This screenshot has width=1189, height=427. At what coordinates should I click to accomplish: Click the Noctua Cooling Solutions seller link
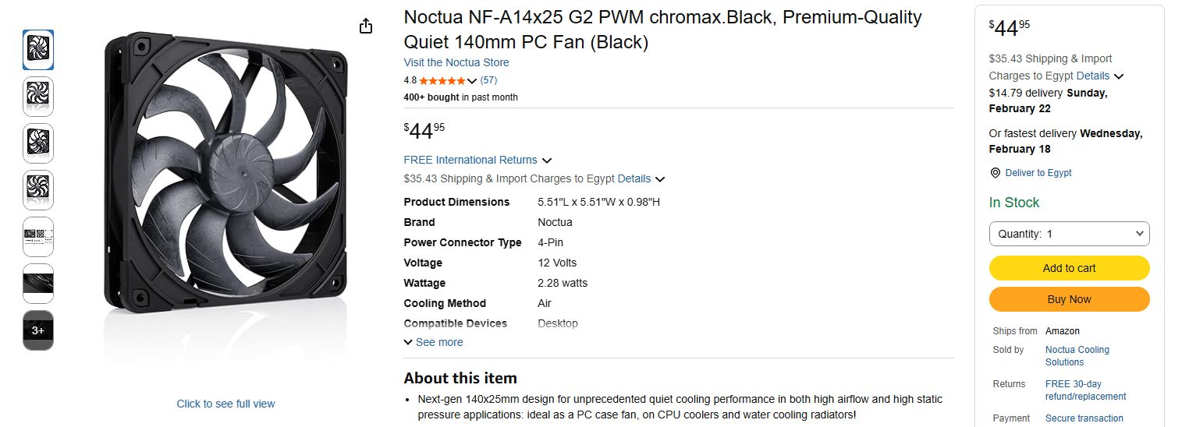1077,356
